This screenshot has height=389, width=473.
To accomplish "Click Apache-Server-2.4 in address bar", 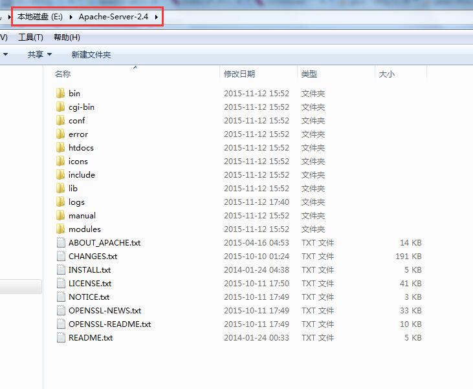I will [x=113, y=17].
